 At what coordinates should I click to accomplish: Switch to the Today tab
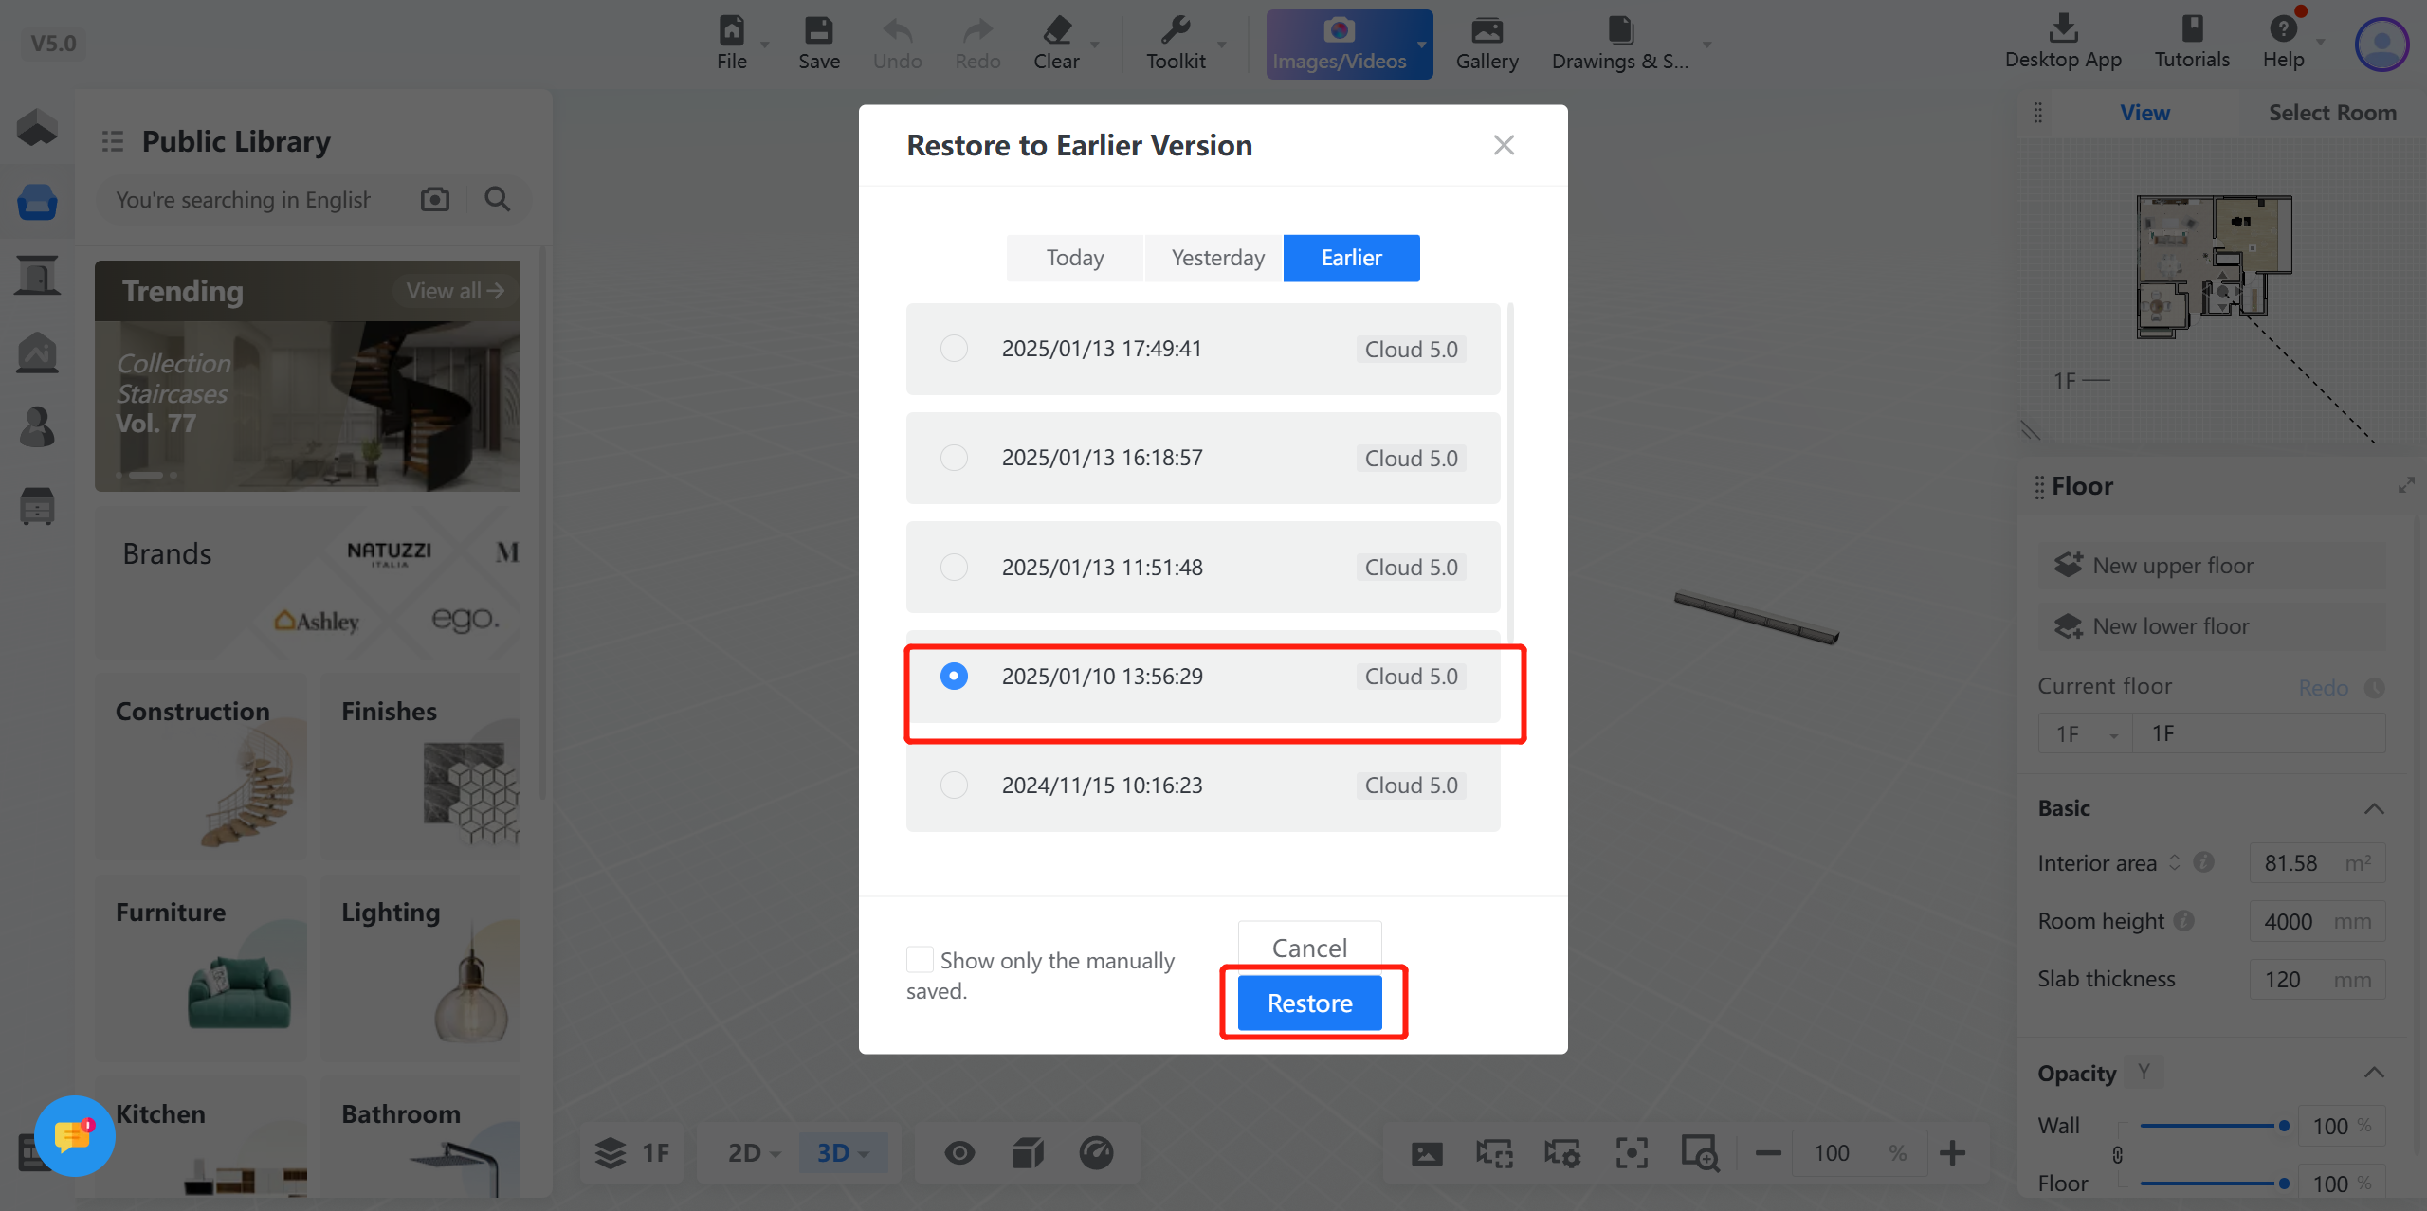tap(1074, 258)
